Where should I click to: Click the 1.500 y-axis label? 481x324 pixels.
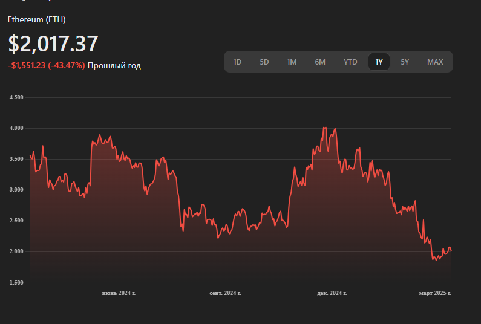point(16,283)
